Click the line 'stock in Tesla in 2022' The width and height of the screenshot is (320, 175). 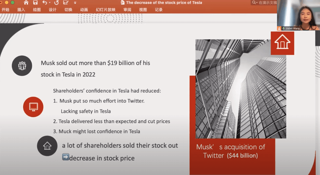[x=68, y=75]
